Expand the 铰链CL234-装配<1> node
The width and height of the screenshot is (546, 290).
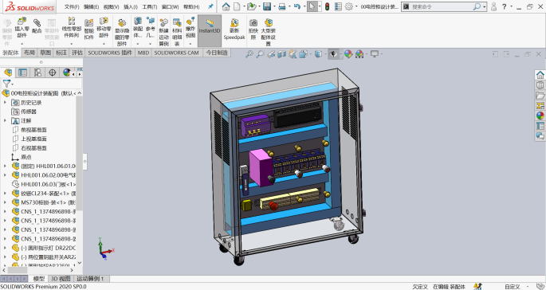[5, 193]
